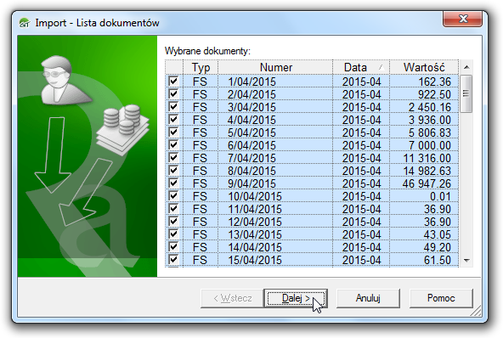The height and width of the screenshot is (338, 503).
Task: Select the value cell 2 450.16
Action: tap(424, 107)
